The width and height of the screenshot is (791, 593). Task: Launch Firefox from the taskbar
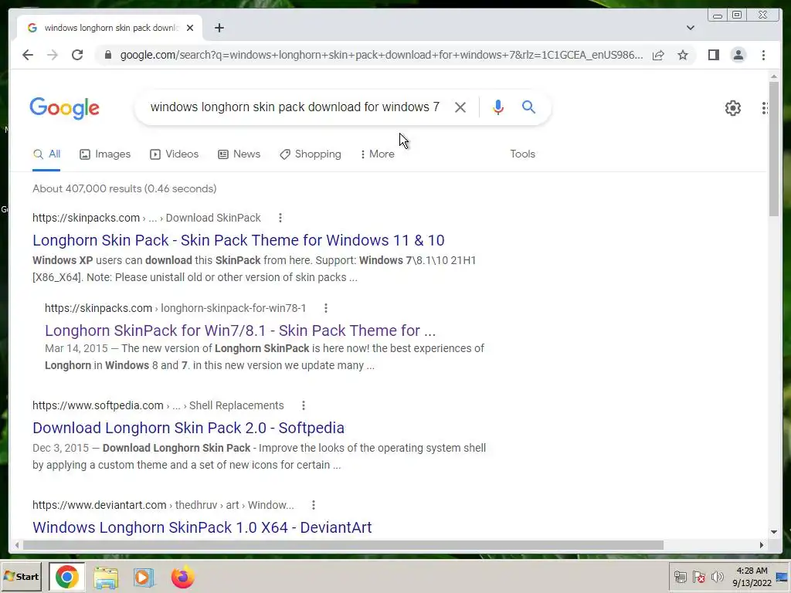point(182,578)
